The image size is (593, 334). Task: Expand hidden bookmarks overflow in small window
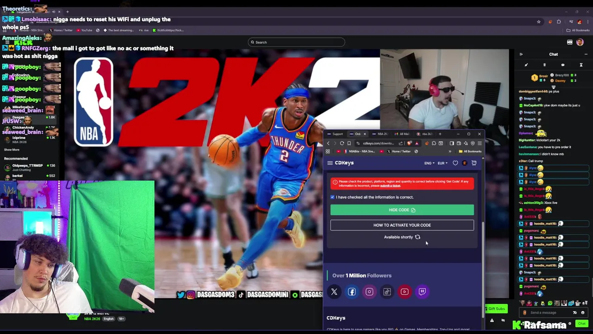(450, 151)
